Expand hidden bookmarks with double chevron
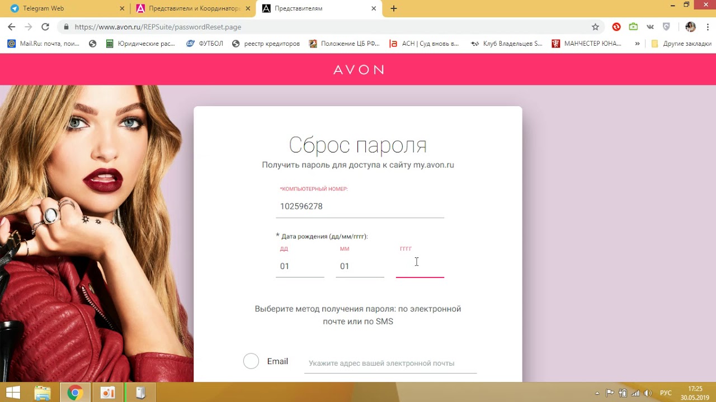Screen dimensions: 716x402 tap(637, 44)
